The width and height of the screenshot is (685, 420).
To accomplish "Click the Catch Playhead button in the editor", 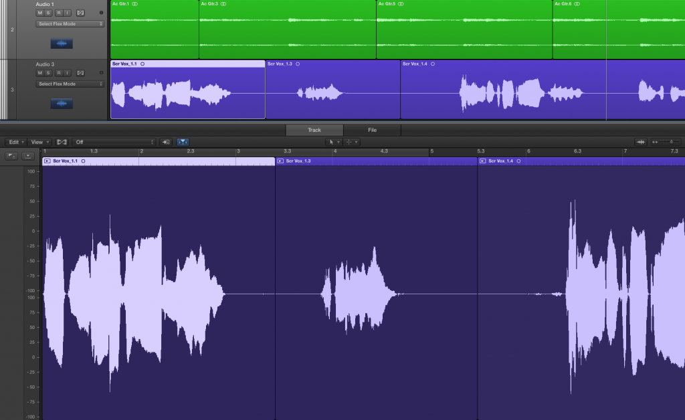I will tap(166, 142).
